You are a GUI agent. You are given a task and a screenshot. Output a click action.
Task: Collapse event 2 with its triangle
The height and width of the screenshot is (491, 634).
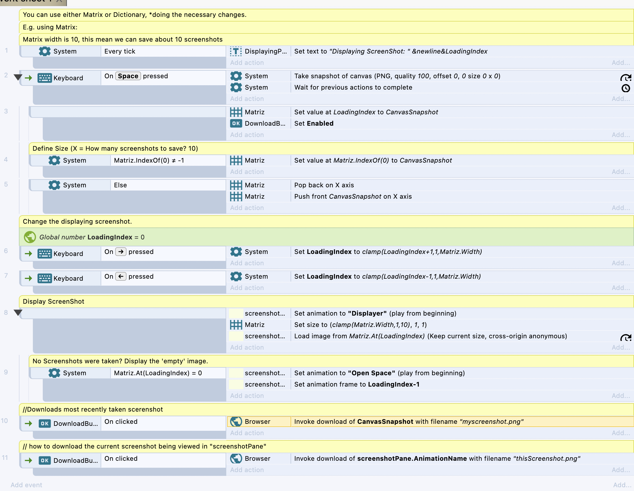(x=18, y=77)
